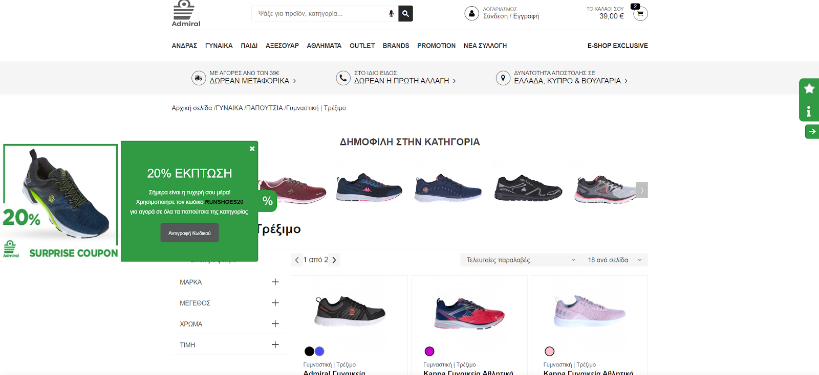
Task: Open red and navy Kappa shoe image
Action: (x=469, y=313)
